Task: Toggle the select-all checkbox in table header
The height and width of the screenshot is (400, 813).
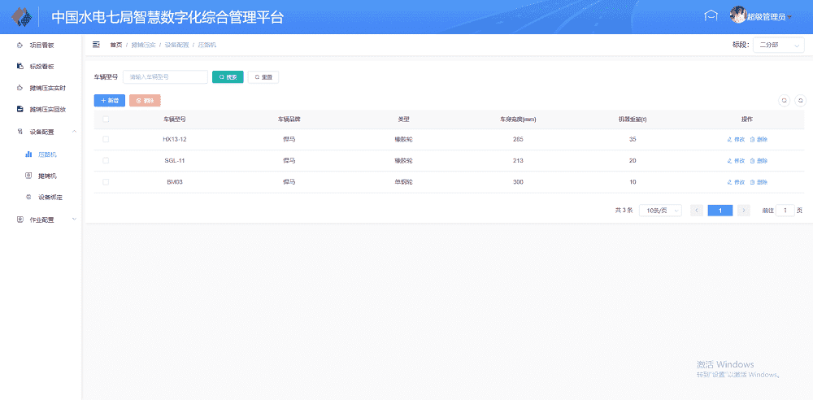Action: [x=106, y=120]
